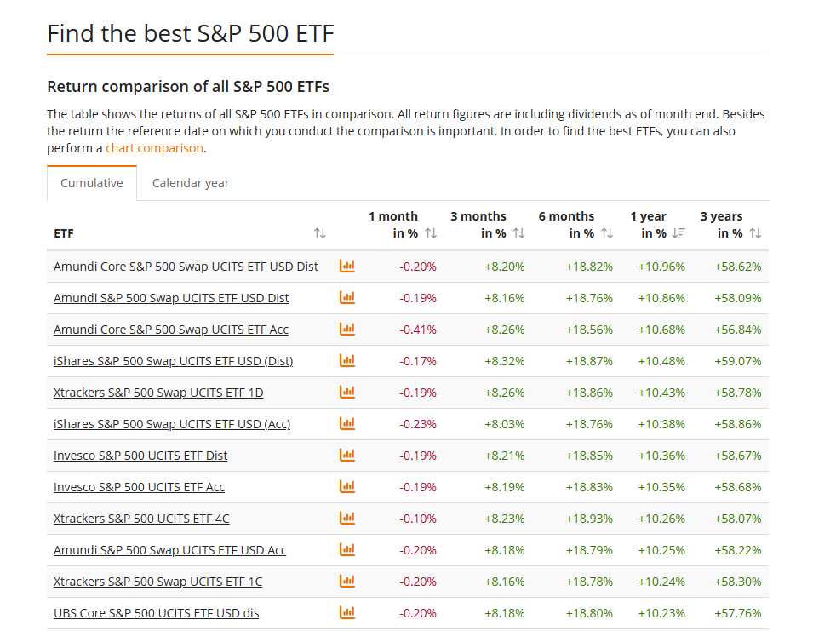Open chart icon for Amundi Core S&P 500 Swap USD Dist
Image resolution: width=813 pixels, height=631 pixels.
(346, 267)
